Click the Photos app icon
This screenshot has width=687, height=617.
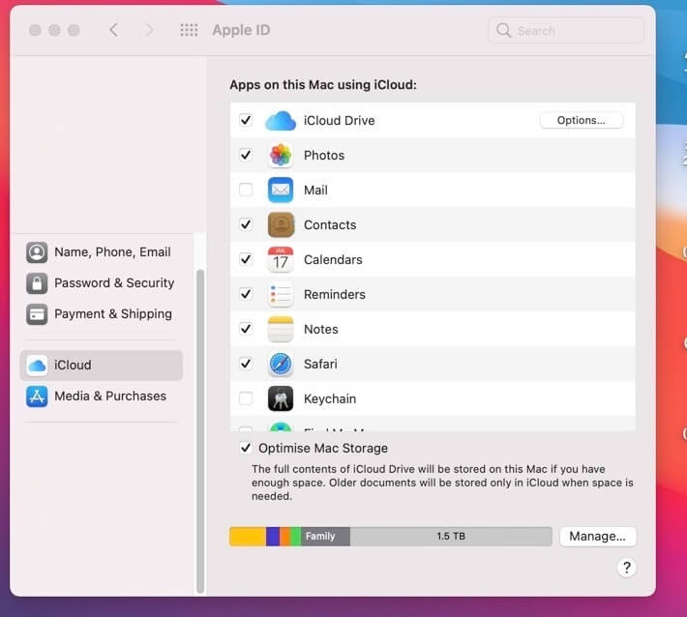[x=281, y=155]
